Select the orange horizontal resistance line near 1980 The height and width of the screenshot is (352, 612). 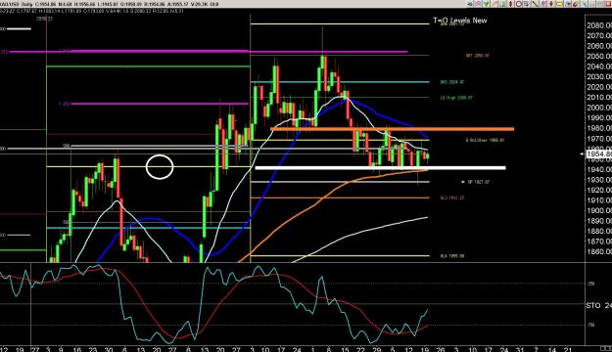click(x=393, y=129)
